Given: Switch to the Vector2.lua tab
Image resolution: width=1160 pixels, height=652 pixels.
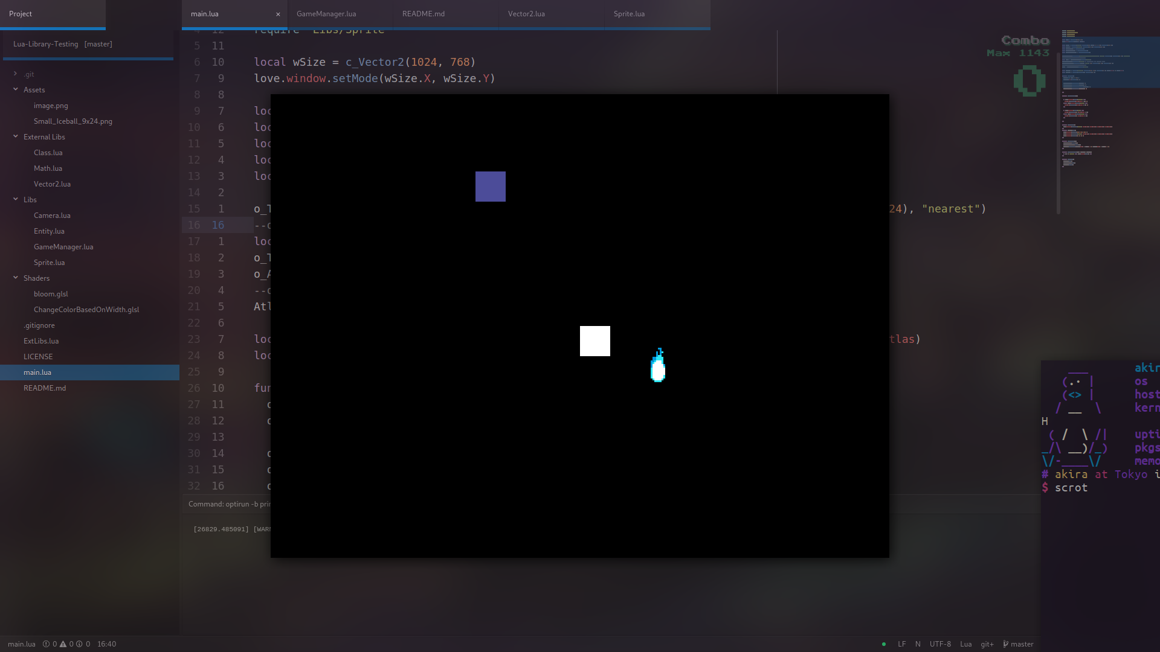Looking at the screenshot, I should point(526,14).
